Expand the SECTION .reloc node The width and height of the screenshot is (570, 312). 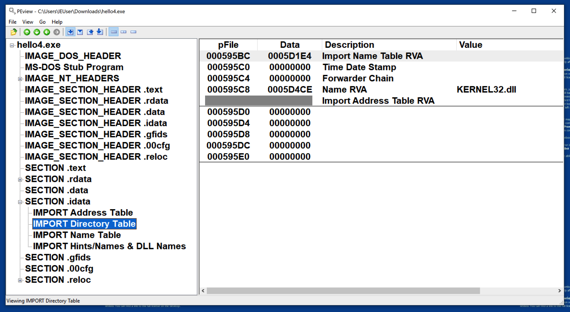[x=20, y=280]
